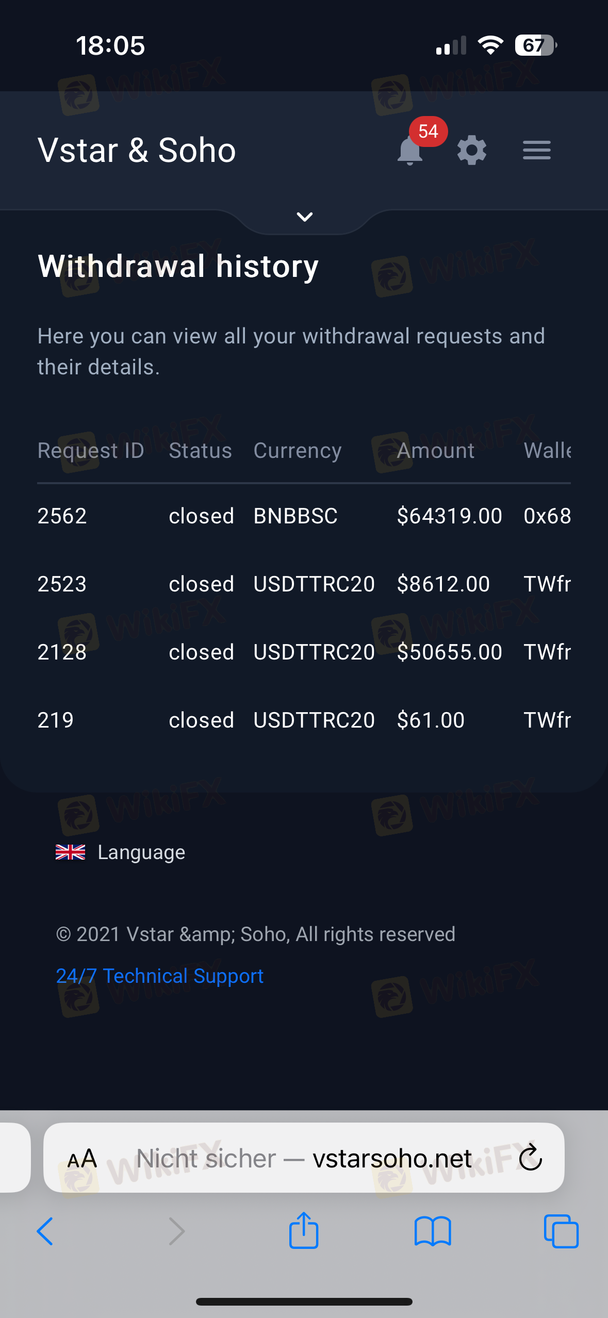The image size is (608, 1318).
Task: Open the 24/7 Technical Support link
Action: click(159, 976)
